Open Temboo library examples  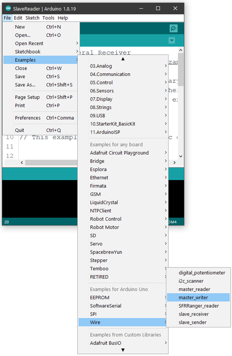[x=123, y=269]
